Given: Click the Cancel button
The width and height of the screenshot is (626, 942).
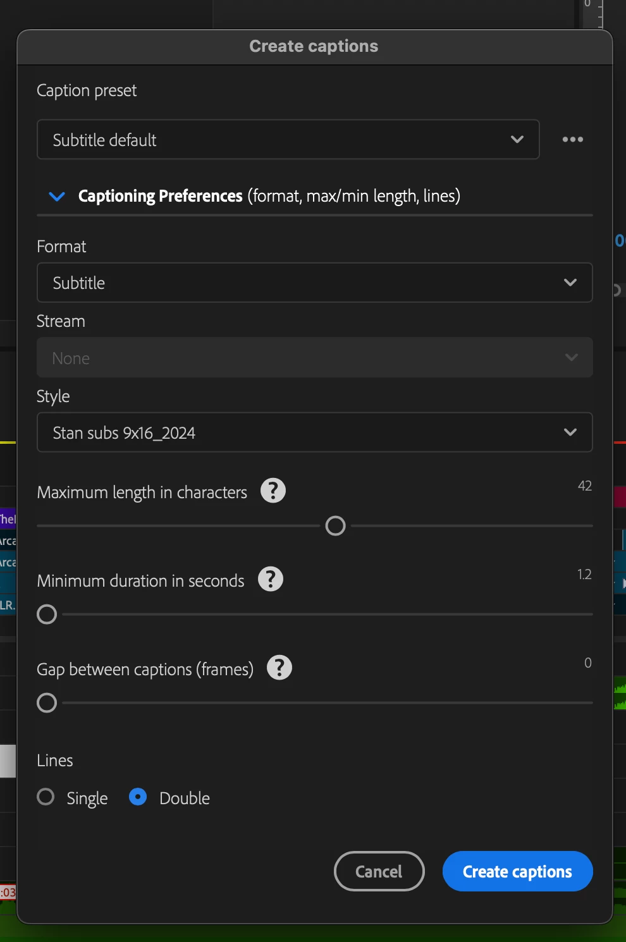Looking at the screenshot, I should (x=379, y=871).
